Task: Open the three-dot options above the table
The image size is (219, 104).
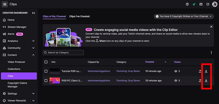Action: pyautogui.click(x=211, y=53)
